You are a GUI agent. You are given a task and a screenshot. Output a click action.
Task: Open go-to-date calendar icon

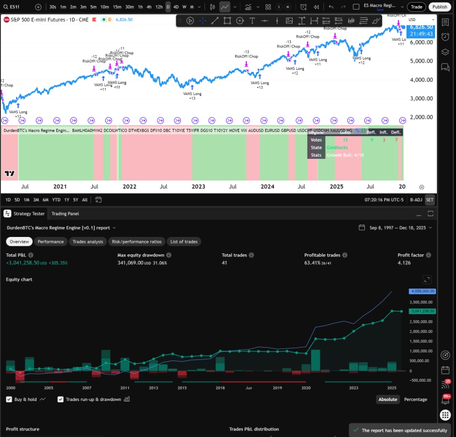click(x=98, y=200)
